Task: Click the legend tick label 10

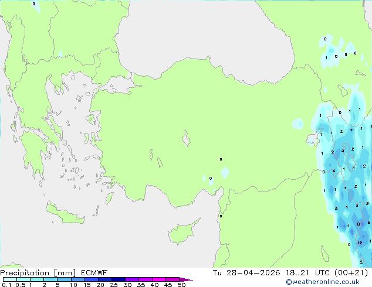Action: tap(73, 285)
